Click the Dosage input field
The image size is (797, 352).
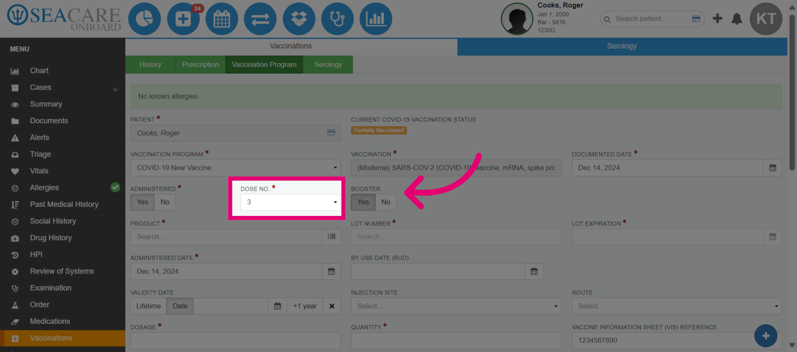tap(235, 341)
